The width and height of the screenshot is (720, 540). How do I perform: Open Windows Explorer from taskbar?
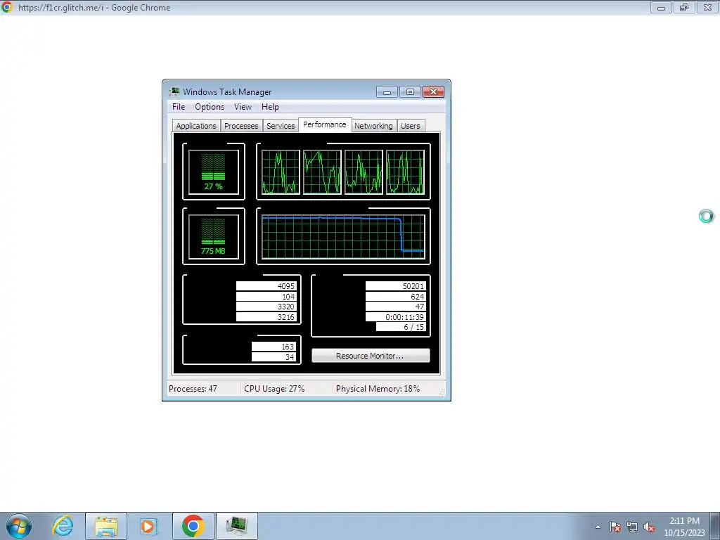click(x=106, y=526)
